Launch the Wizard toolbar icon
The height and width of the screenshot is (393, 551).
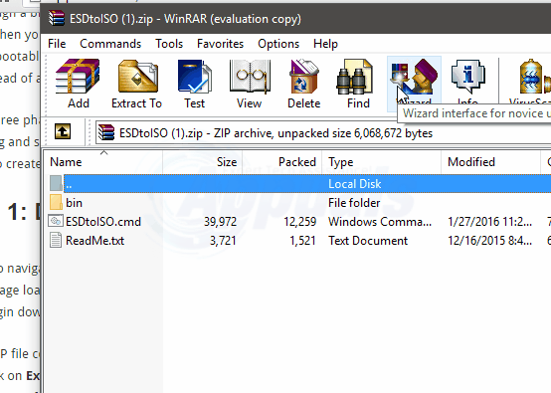tap(414, 77)
